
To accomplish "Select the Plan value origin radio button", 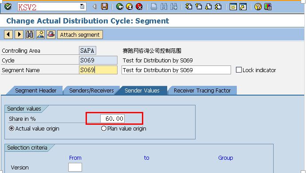I will click(x=104, y=128).
